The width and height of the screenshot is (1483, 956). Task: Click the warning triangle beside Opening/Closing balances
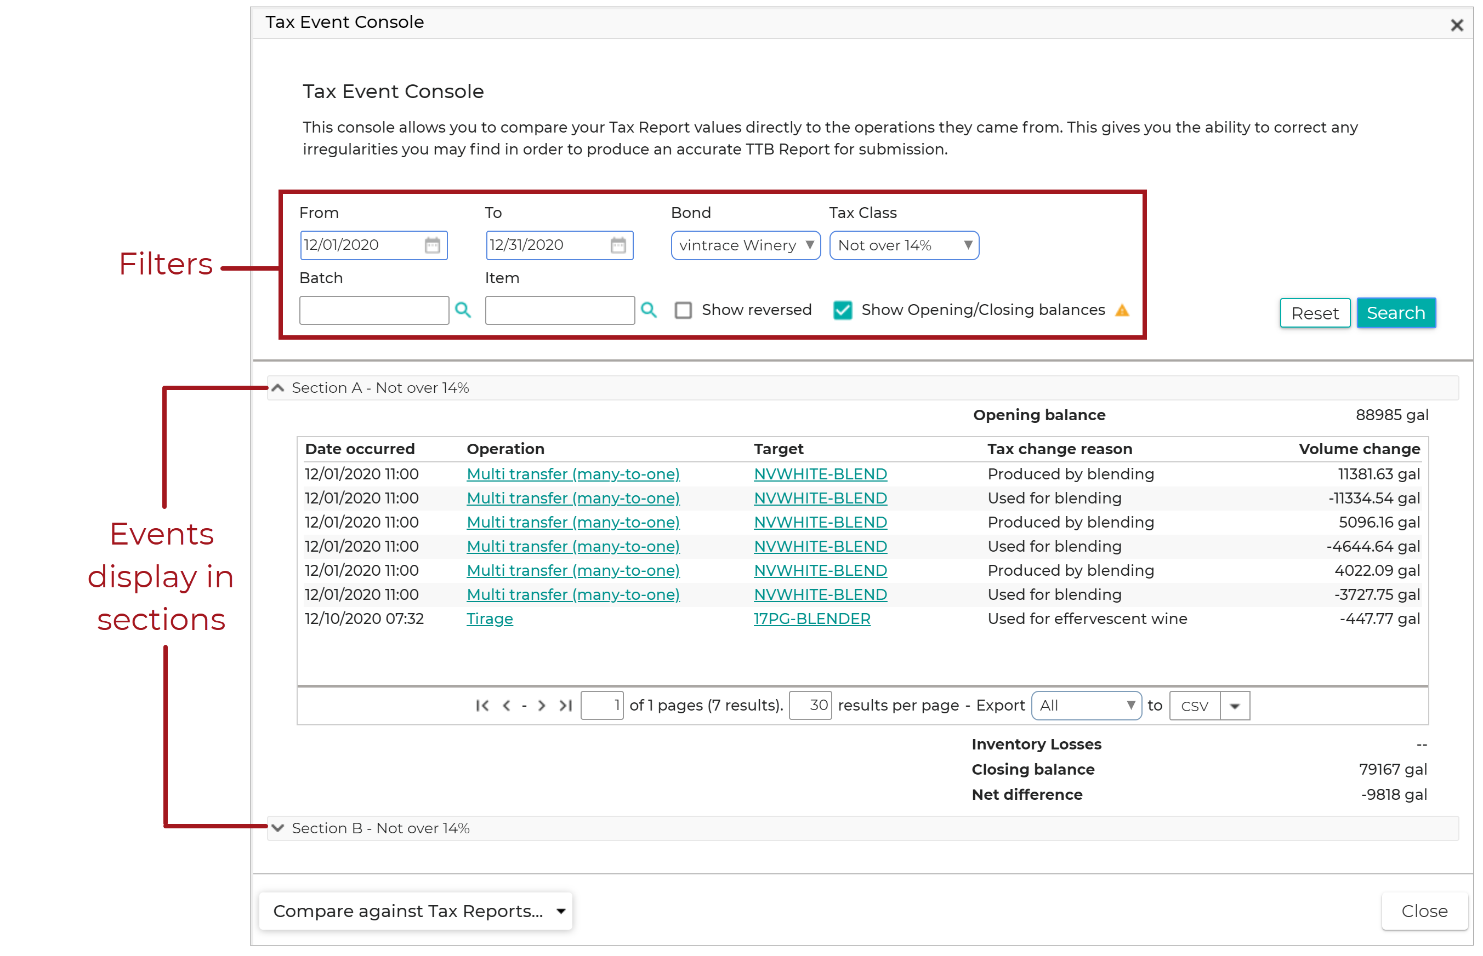tap(1121, 310)
